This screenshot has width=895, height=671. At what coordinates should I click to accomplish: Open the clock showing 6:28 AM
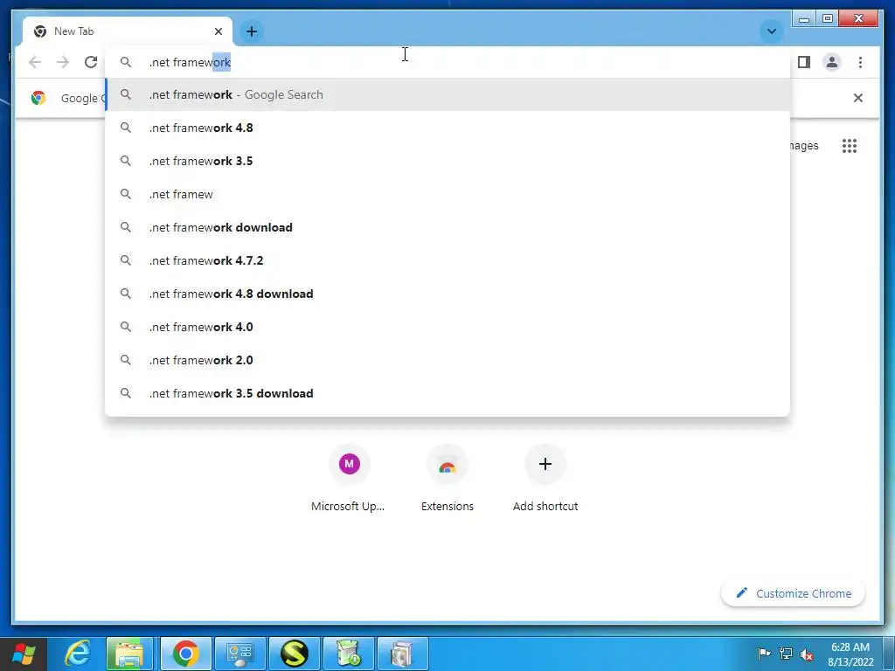850,654
